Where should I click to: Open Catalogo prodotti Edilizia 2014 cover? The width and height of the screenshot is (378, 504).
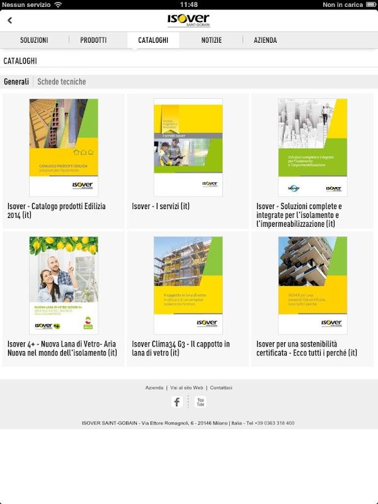[64, 147]
